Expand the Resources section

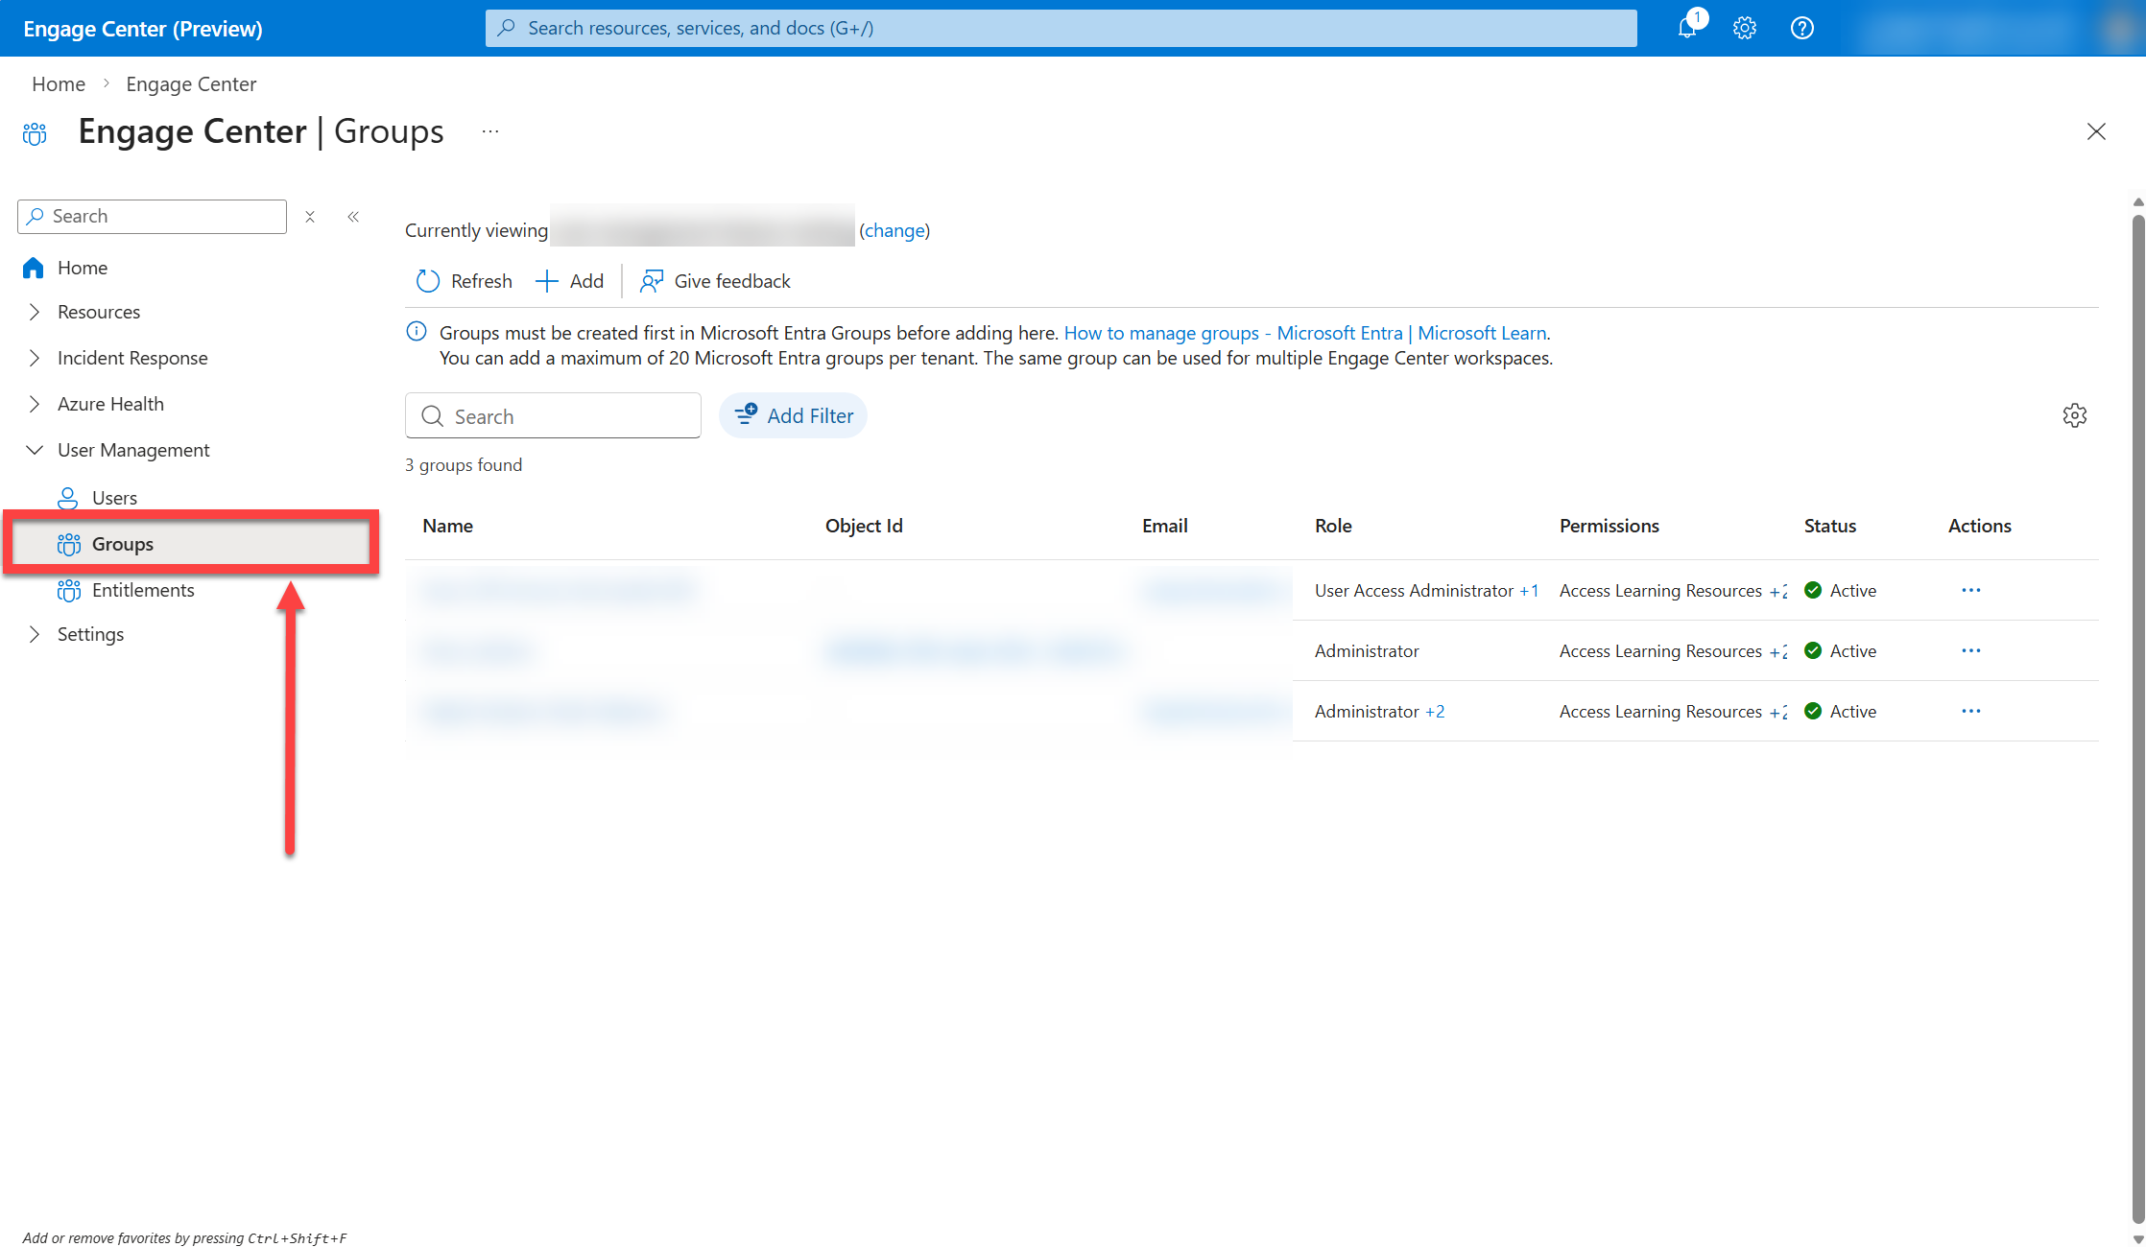point(35,312)
